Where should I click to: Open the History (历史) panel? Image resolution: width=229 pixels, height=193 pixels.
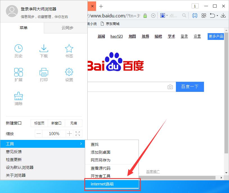pyautogui.click(x=19, y=51)
